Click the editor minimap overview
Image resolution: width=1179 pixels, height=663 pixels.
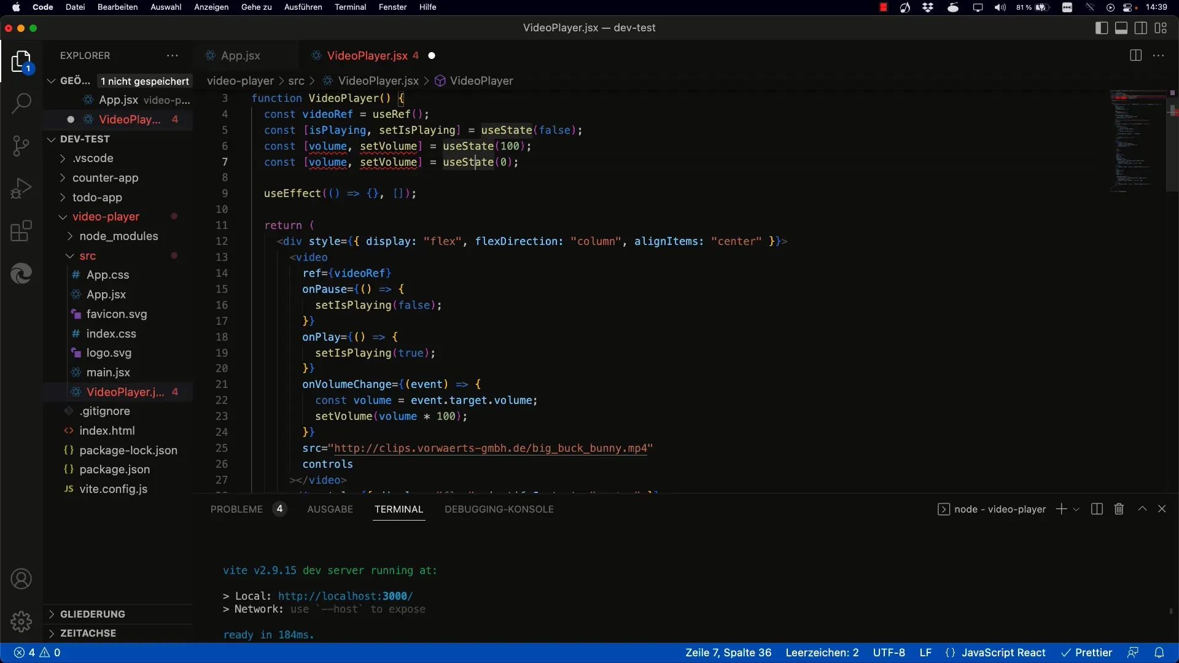click(1137, 141)
